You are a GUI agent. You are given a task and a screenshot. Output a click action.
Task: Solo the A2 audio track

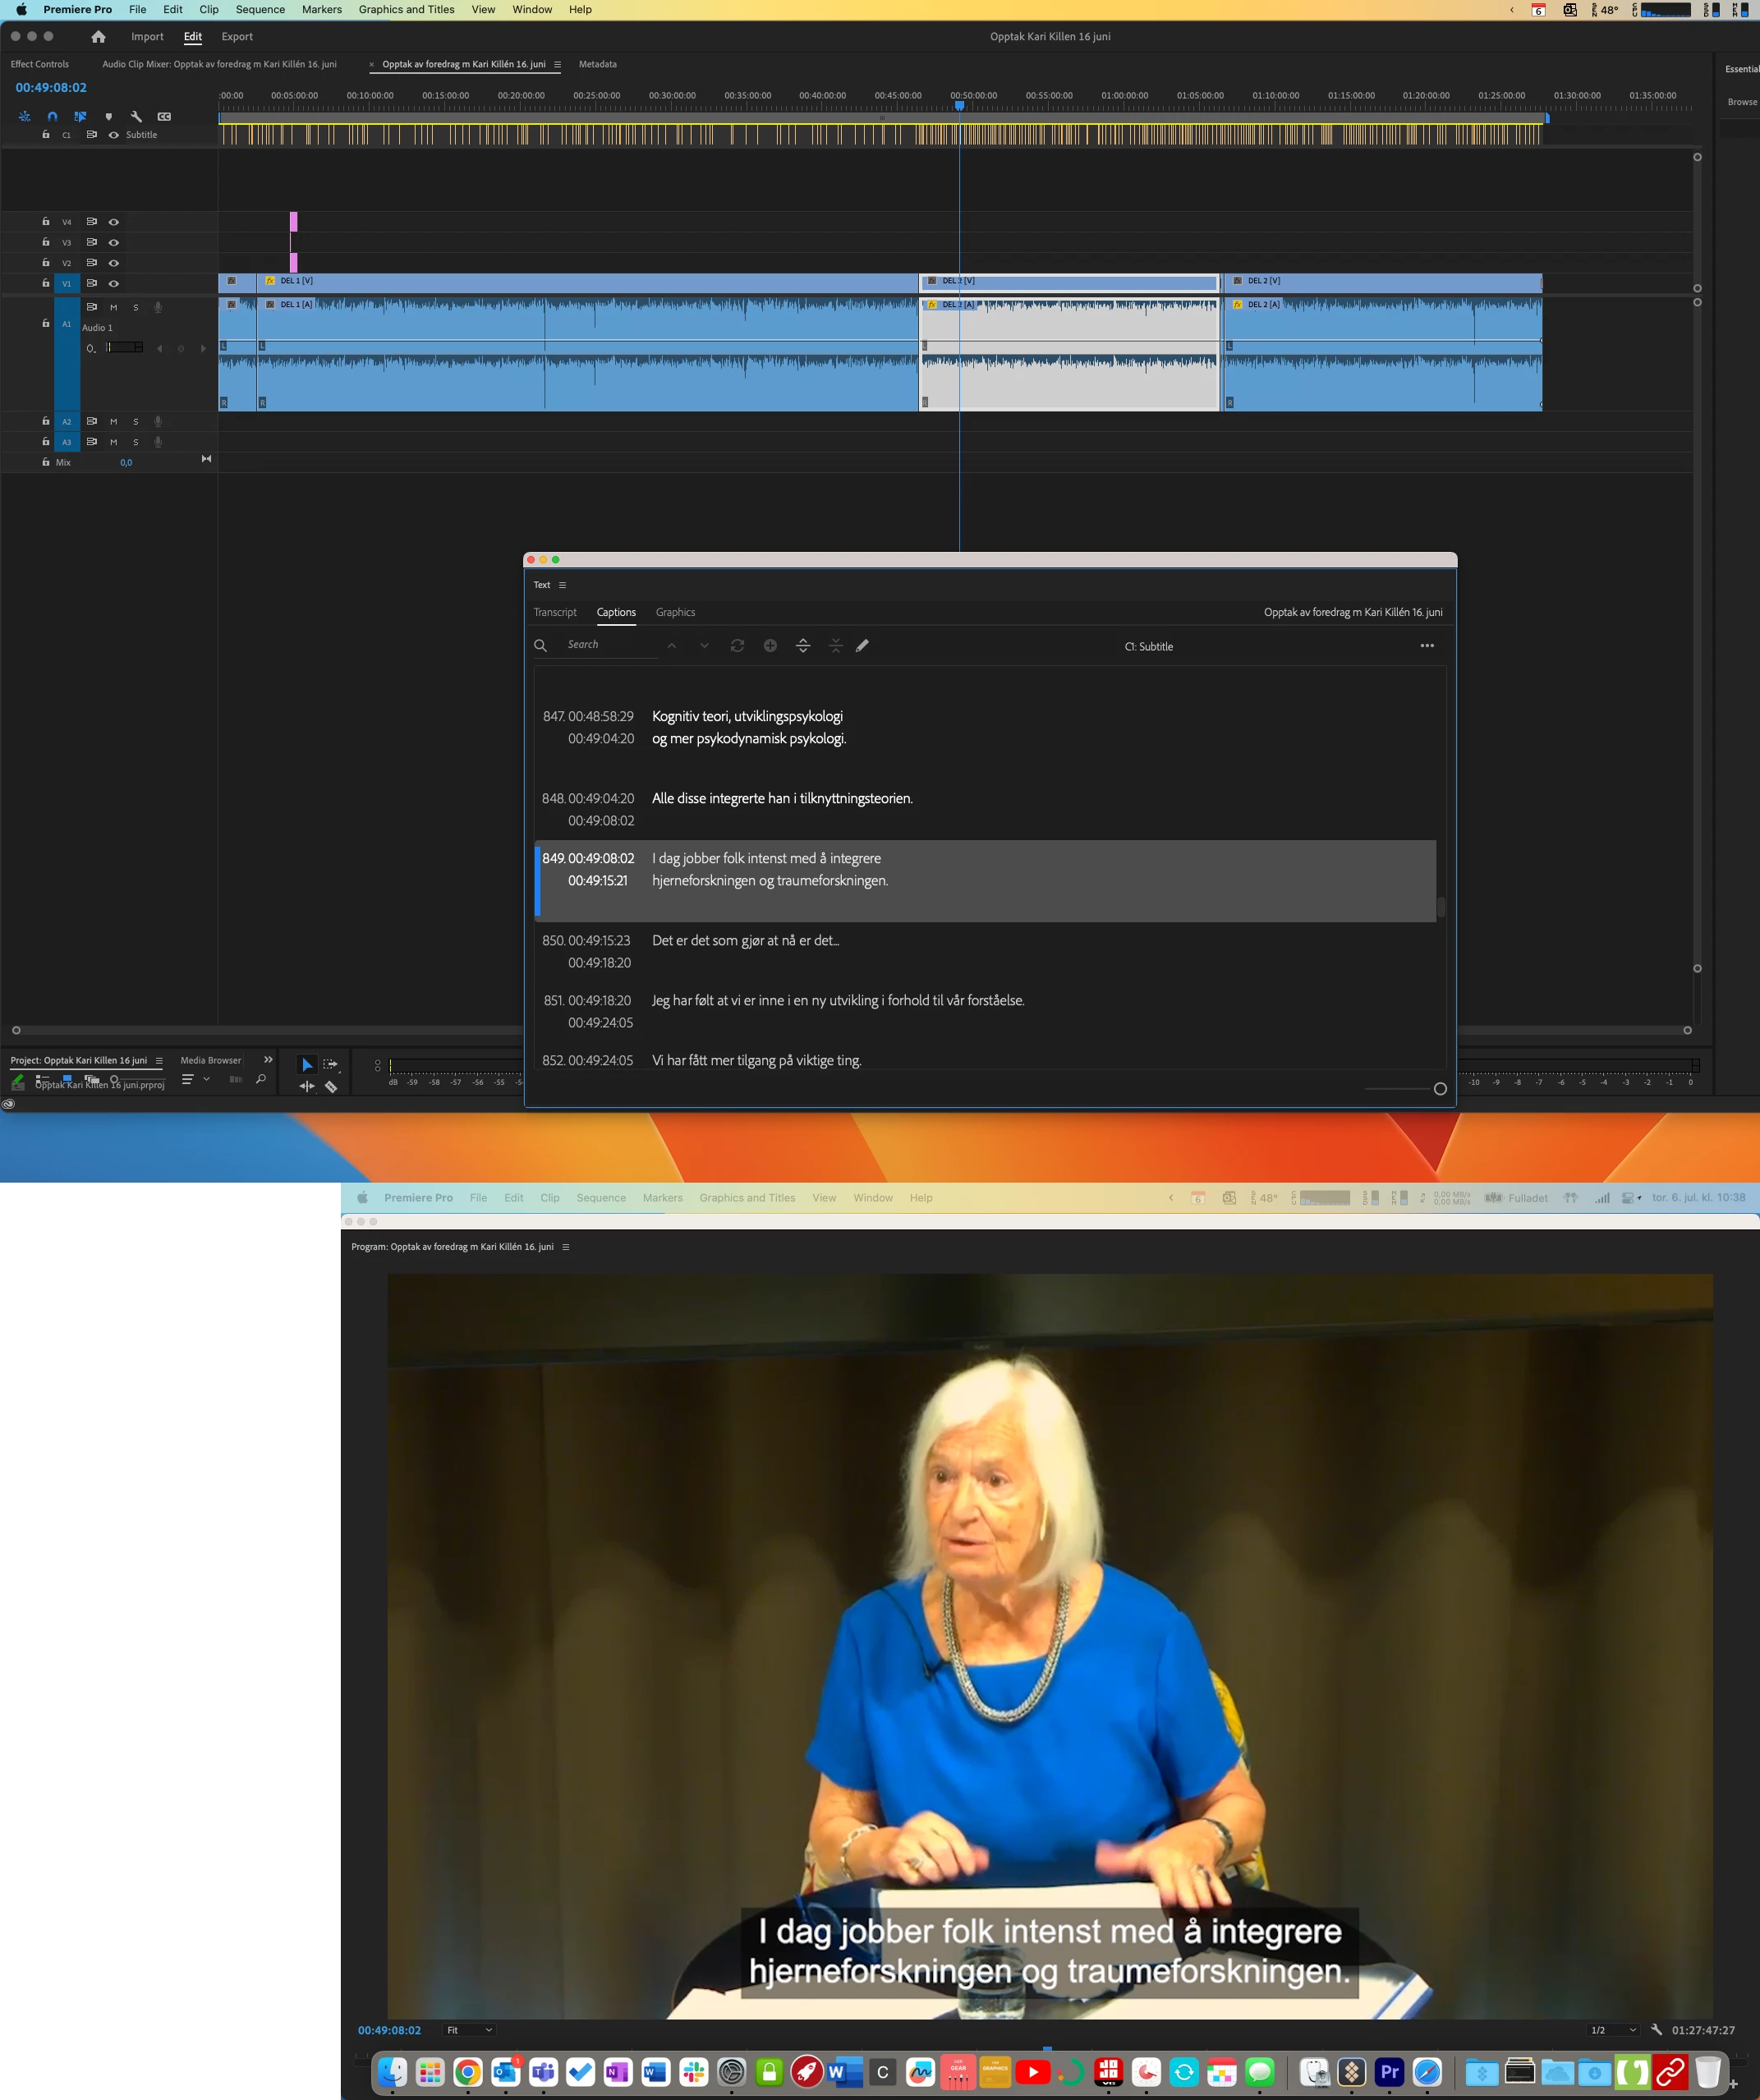pos(136,422)
